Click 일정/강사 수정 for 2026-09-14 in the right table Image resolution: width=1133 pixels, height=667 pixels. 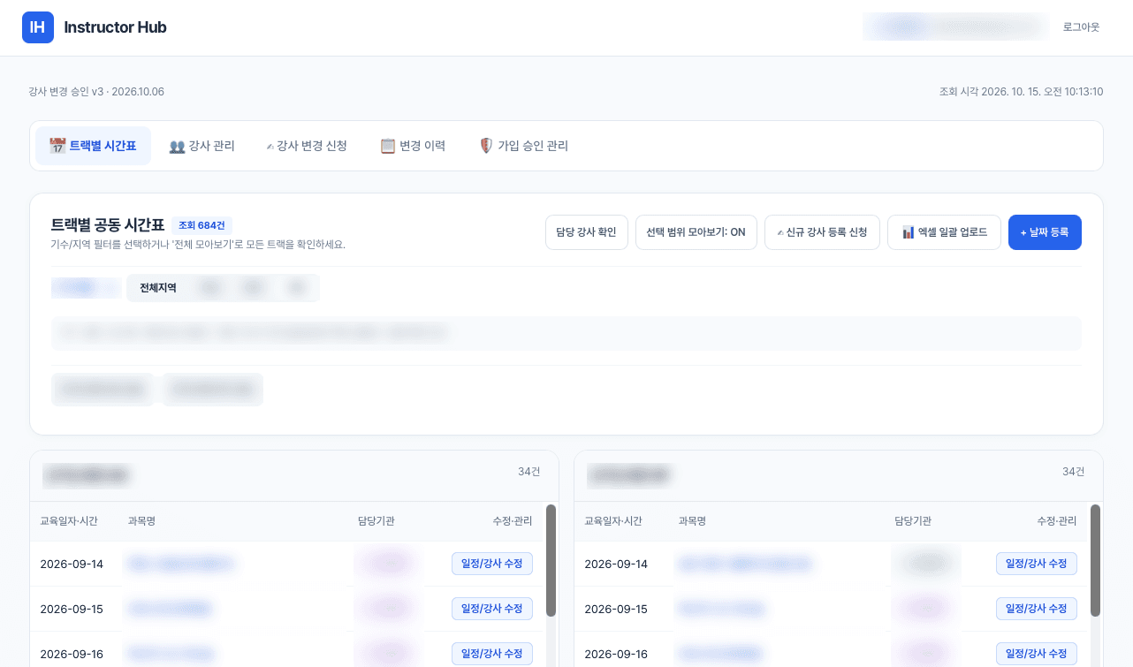click(1037, 564)
